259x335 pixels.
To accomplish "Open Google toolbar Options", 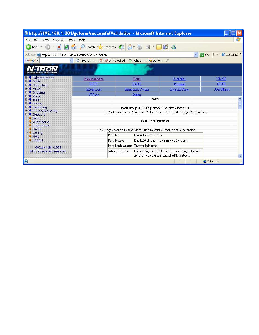I will 156,60.
